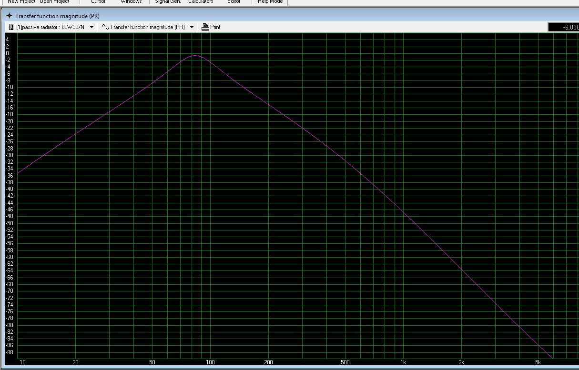The image size is (579, 370).
Task: Click the New Project toolbar button
Action: pyautogui.click(x=21, y=1)
